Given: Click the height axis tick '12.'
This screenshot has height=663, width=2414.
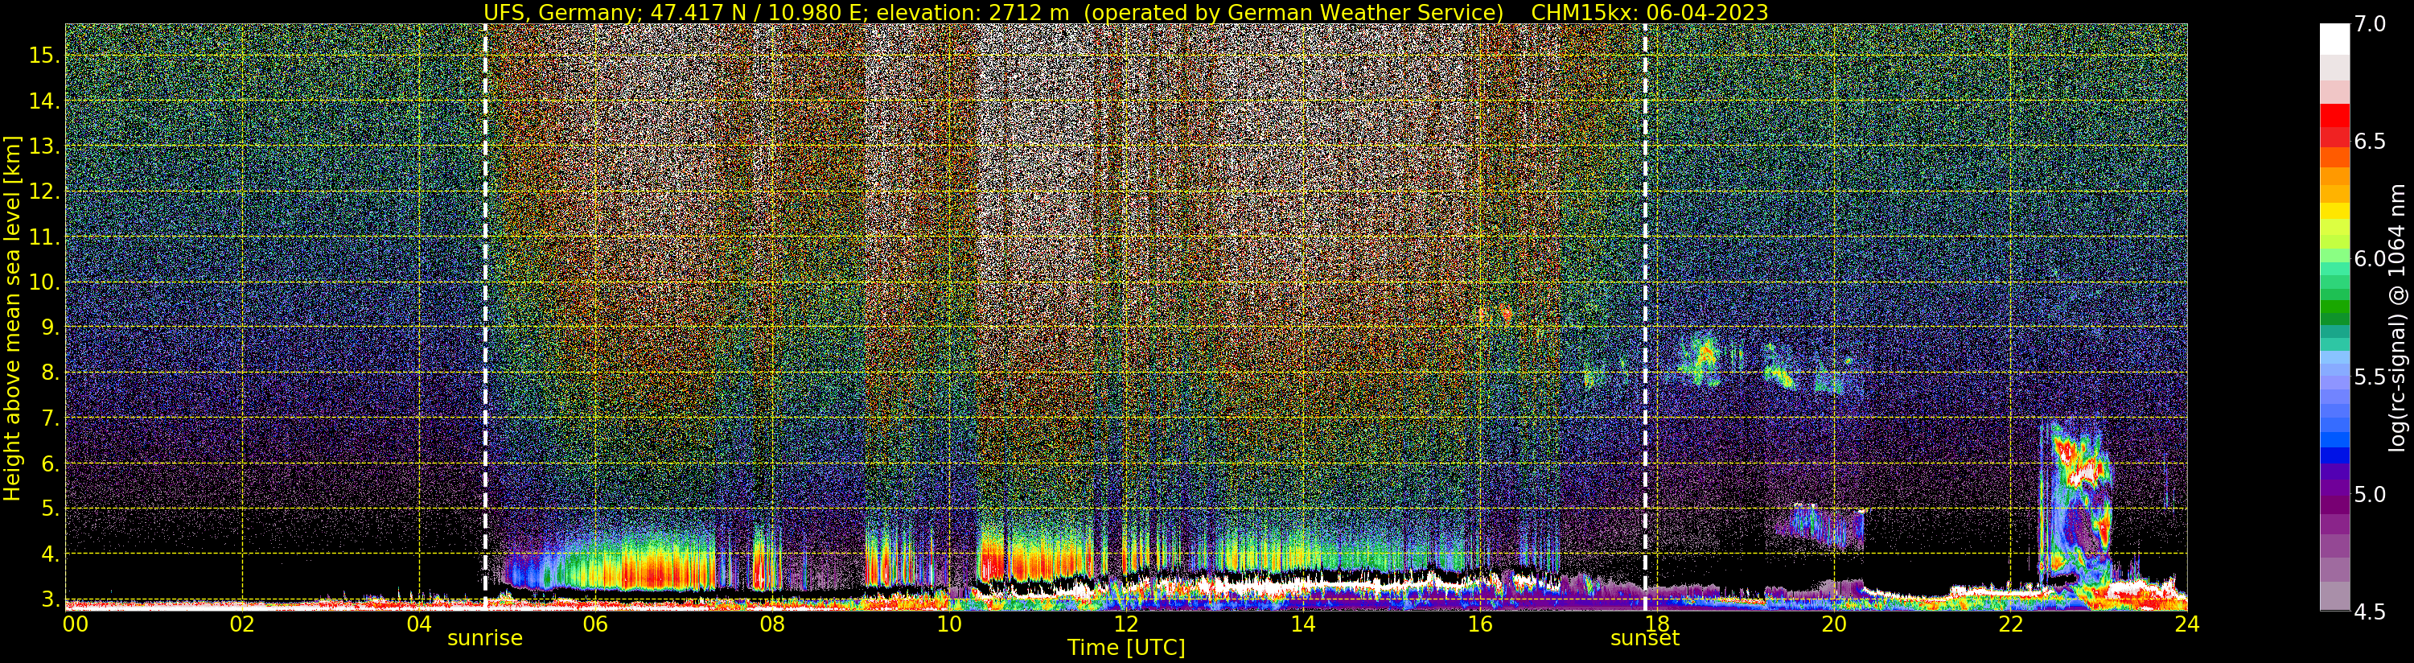Looking at the screenshot, I should (44, 192).
